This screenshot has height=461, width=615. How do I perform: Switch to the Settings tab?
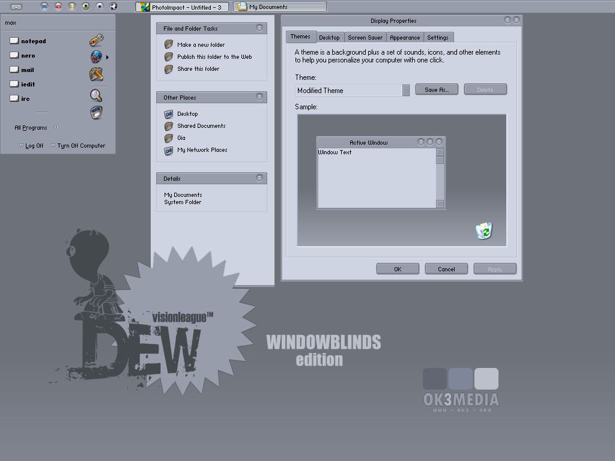pyautogui.click(x=438, y=37)
